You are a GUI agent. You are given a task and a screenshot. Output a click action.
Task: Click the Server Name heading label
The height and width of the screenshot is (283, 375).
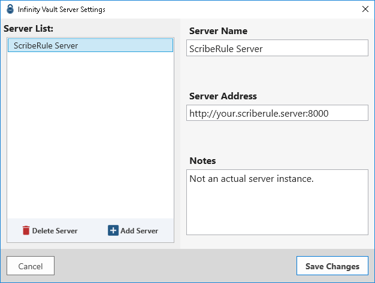pos(218,31)
